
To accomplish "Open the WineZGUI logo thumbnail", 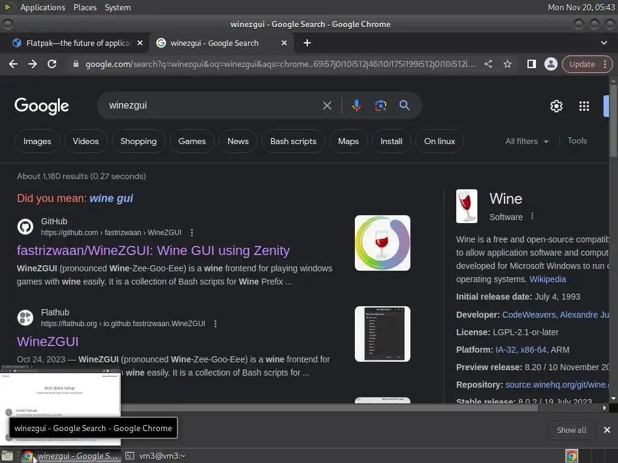I will point(382,243).
